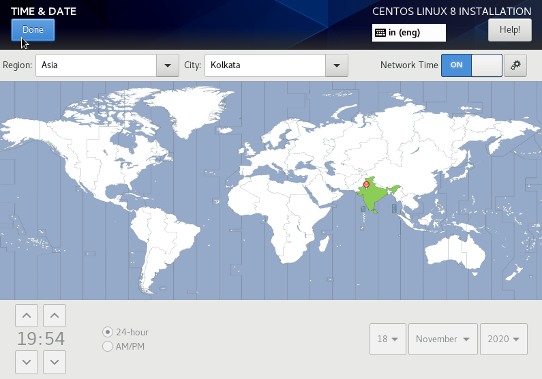
Task: Select the in (eng) keyboard layout indicator
Action: click(x=408, y=33)
